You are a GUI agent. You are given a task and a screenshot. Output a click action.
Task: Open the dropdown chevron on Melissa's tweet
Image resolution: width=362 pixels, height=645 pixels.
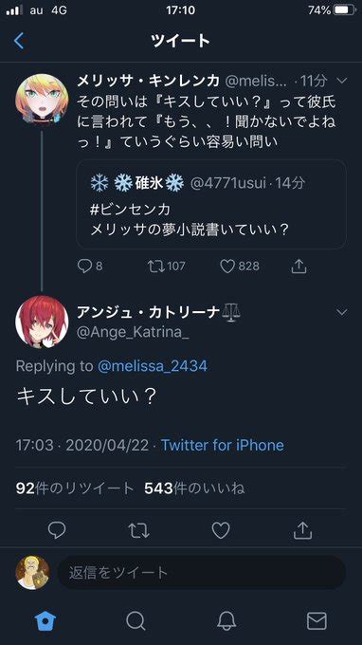pyautogui.click(x=342, y=81)
